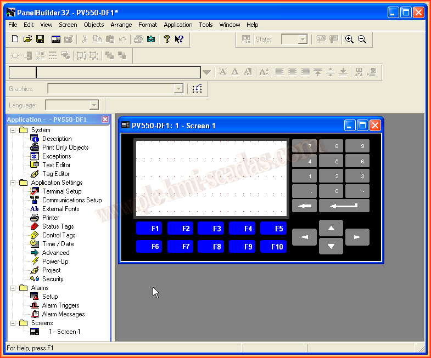Collapse the System folder tree node
431x358 pixels.
tap(13, 130)
